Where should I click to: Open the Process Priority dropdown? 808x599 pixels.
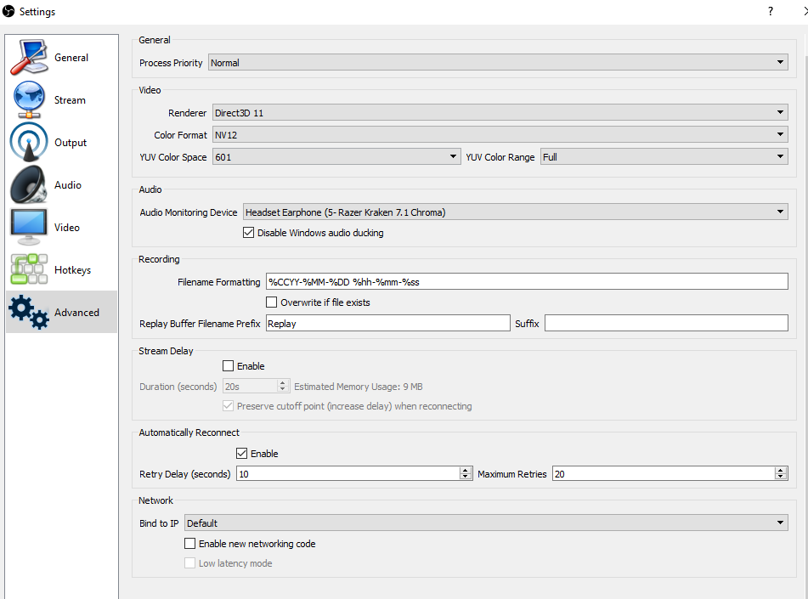pyautogui.click(x=498, y=62)
